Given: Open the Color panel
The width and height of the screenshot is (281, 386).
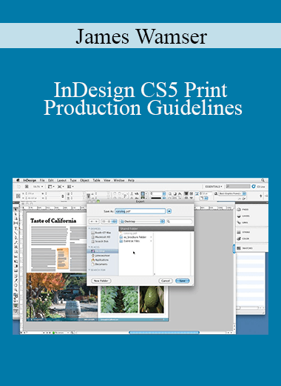Looking at the screenshot, I should (x=243, y=239).
